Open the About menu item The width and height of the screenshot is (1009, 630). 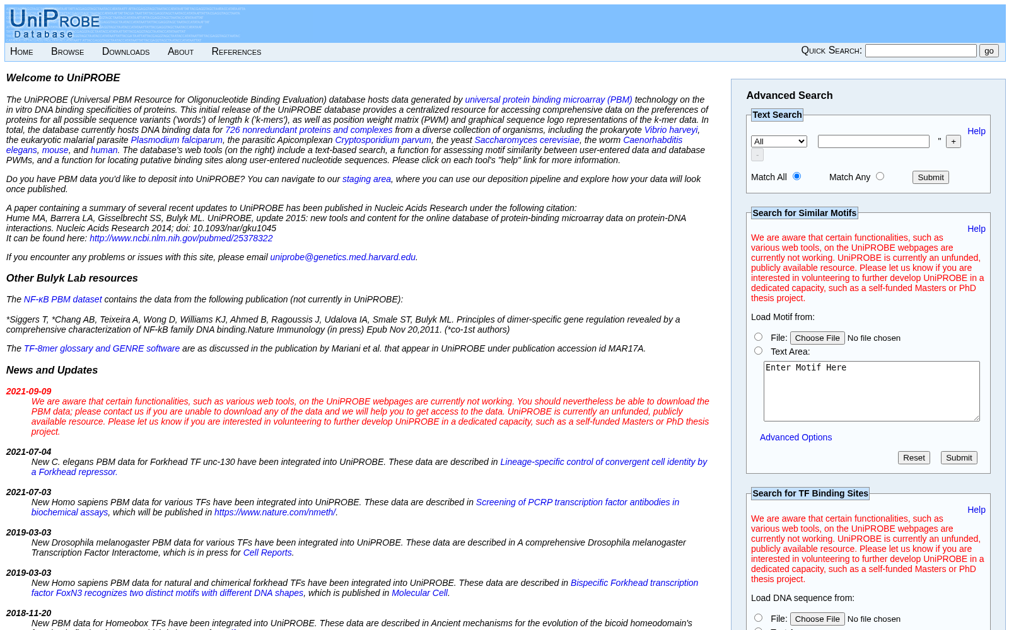180,52
